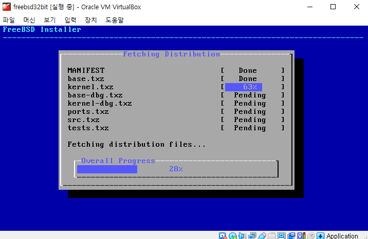Minimize the VirtualBox window
This screenshot has width=368, height=239.
pos(310,7)
